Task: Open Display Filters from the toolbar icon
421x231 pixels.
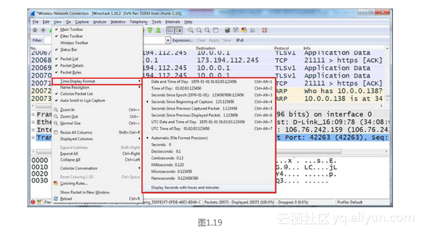Action: 235,30
